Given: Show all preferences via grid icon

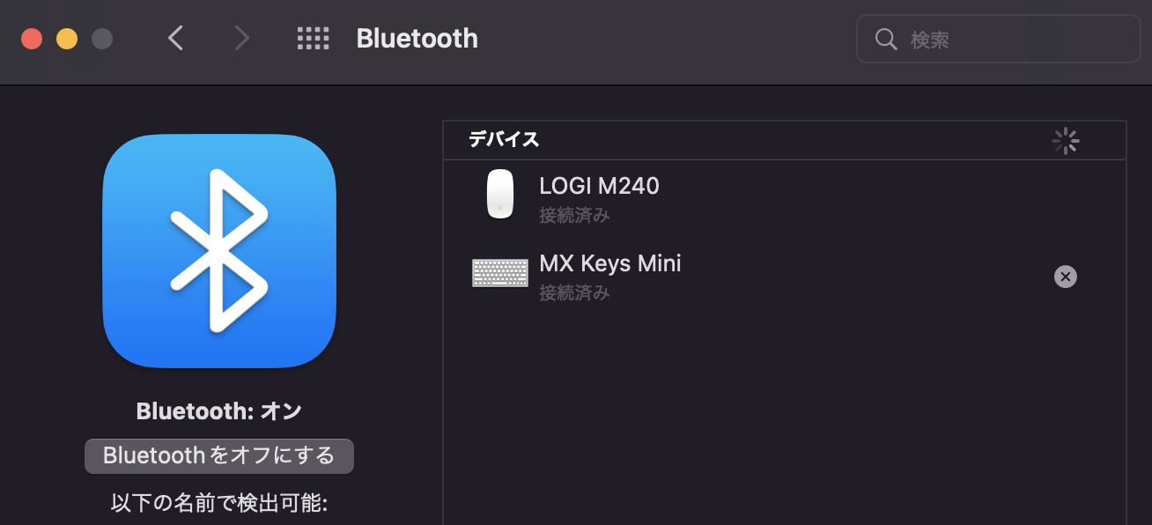Looking at the screenshot, I should (x=313, y=38).
